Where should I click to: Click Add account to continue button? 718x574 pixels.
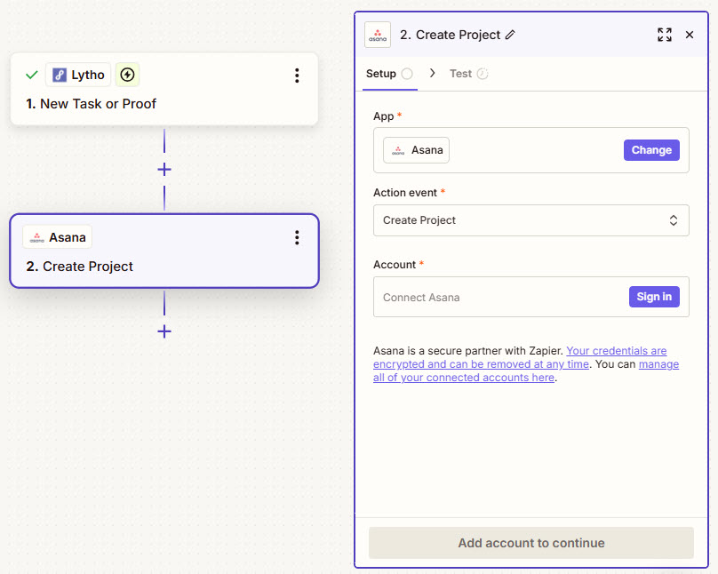click(531, 543)
